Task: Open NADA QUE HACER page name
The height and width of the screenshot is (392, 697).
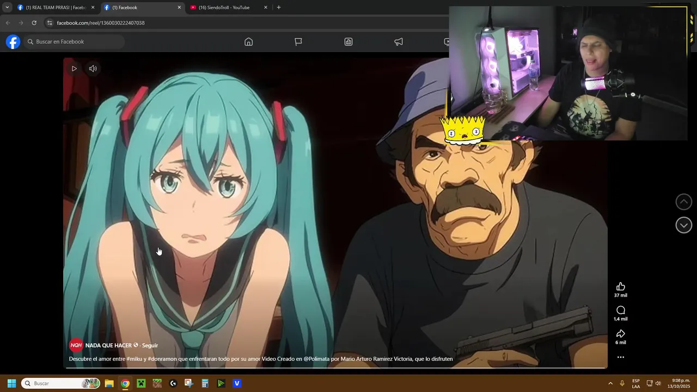Action: click(x=108, y=345)
